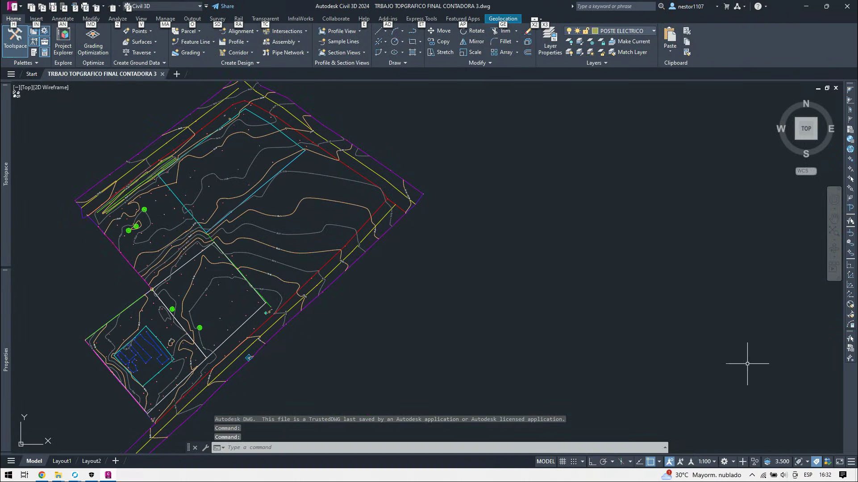858x482 pixels.
Task: Select the Move tool
Action: [x=439, y=31]
